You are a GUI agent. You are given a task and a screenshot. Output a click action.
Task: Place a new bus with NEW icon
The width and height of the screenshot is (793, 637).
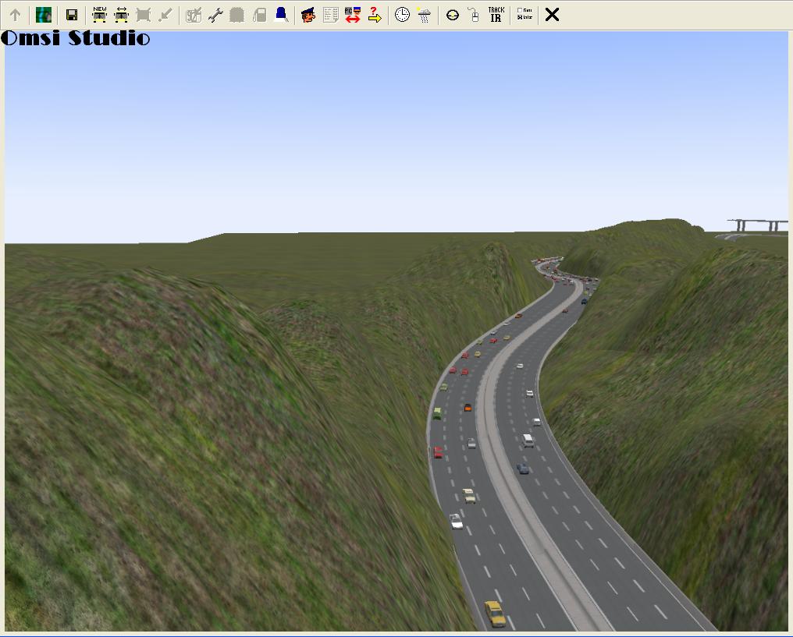click(x=99, y=15)
